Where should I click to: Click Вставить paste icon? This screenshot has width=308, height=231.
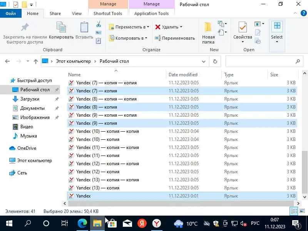84,27
